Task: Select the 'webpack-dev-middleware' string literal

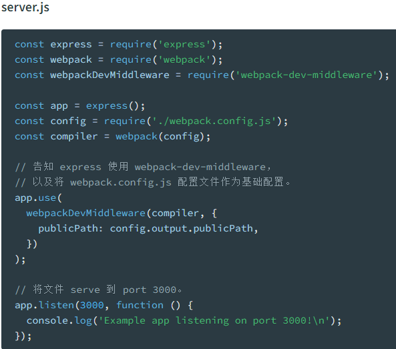Action: (306, 75)
